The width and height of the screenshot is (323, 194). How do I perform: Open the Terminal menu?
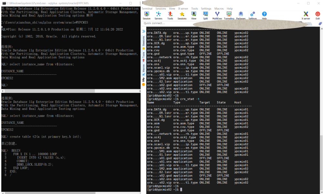point(147,9)
